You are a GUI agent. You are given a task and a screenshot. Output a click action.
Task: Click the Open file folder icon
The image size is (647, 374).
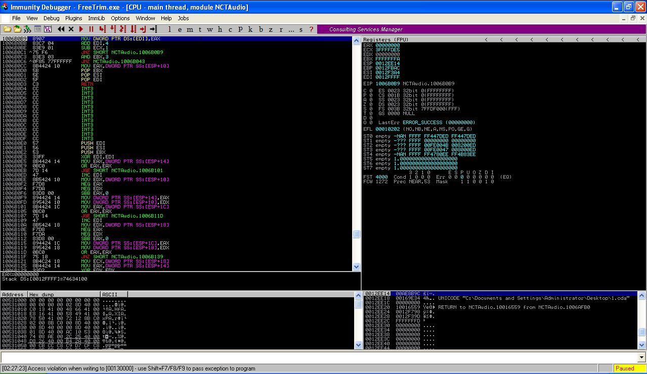(x=8, y=29)
